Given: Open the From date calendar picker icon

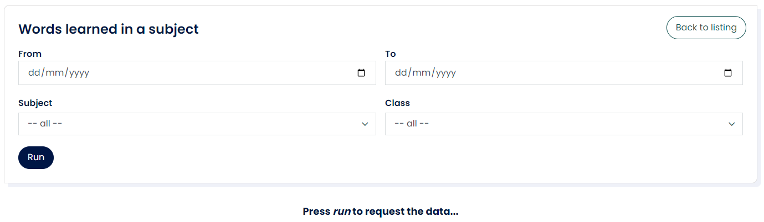Looking at the screenshot, I should click(x=361, y=73).
